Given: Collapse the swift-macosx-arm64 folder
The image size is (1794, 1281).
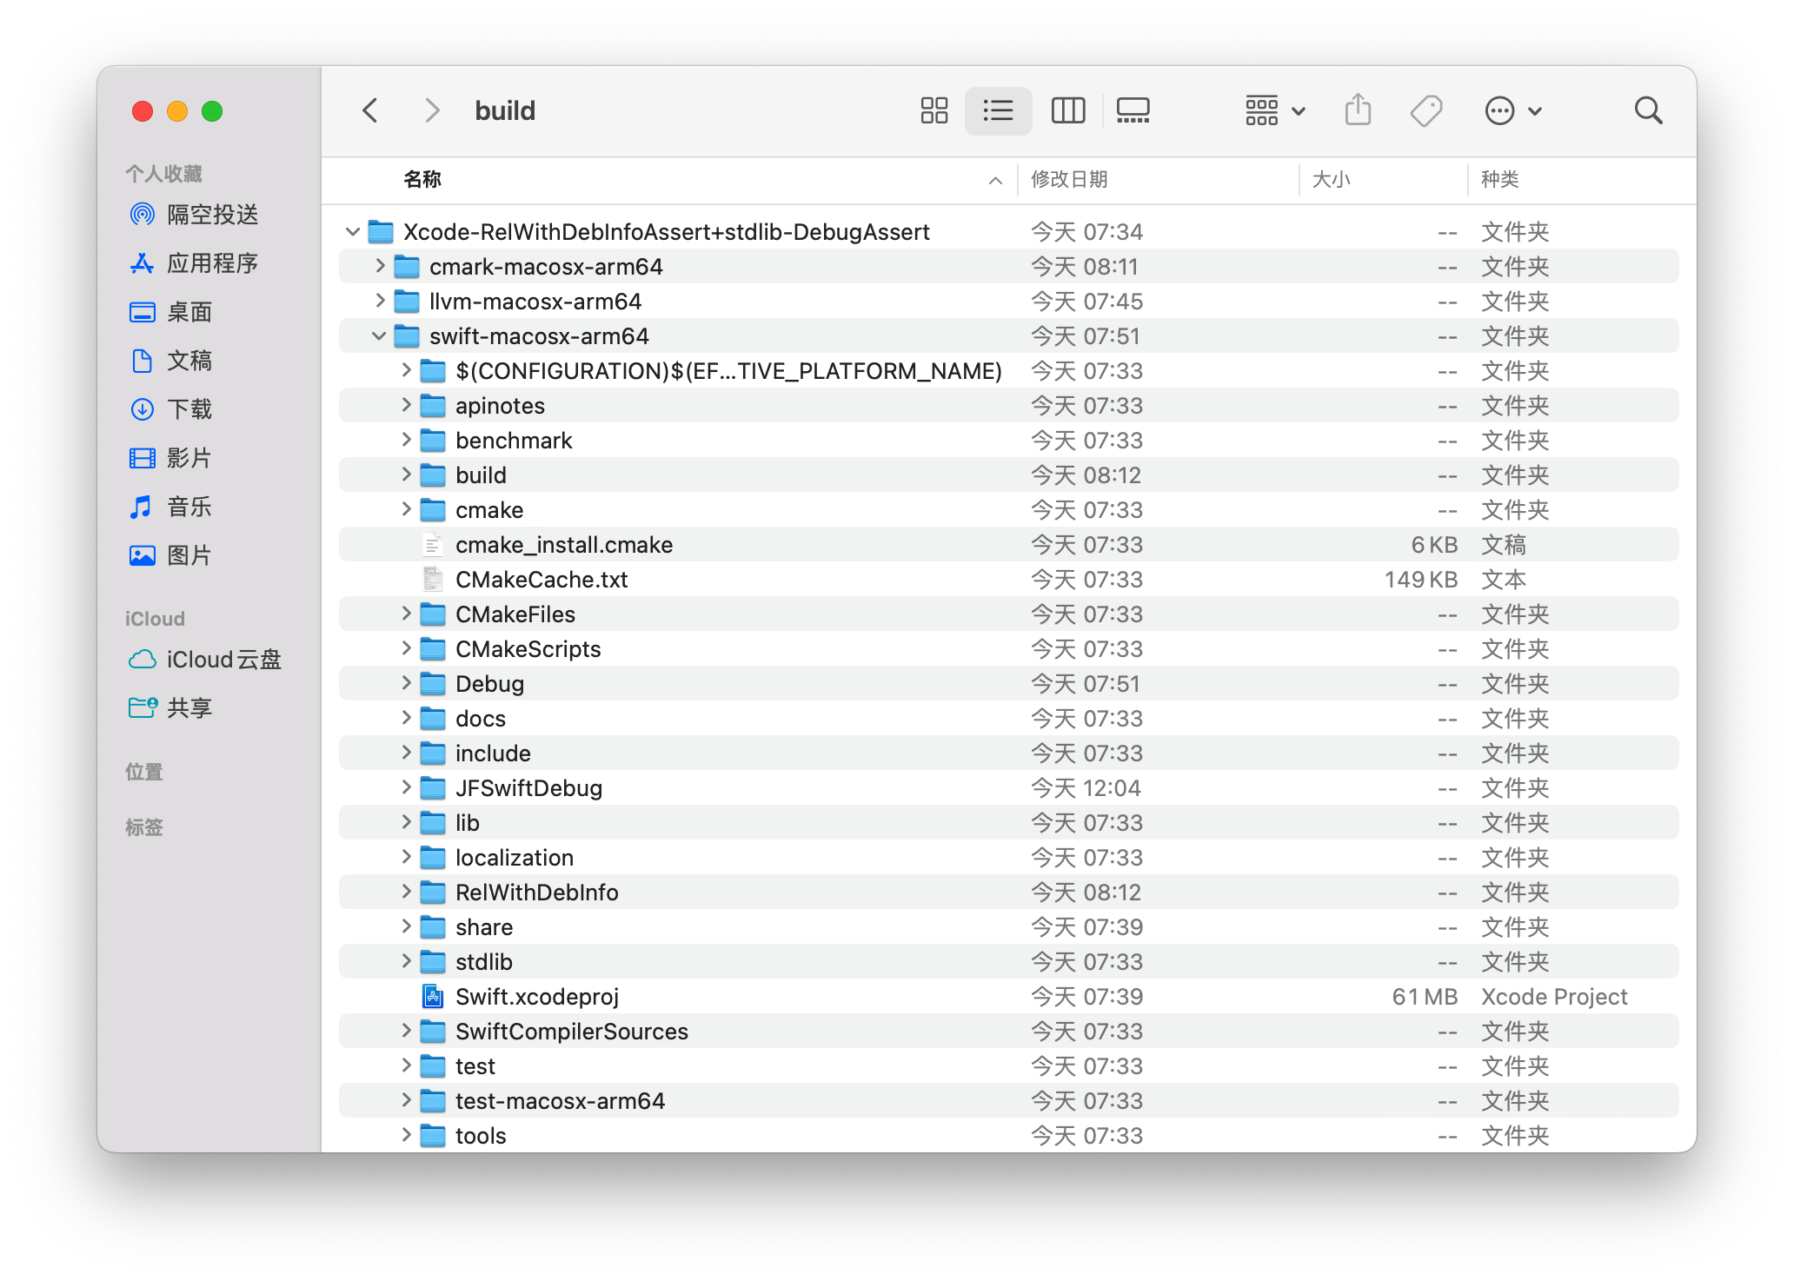Looking at the screenshot, I should tap(379, 336).
